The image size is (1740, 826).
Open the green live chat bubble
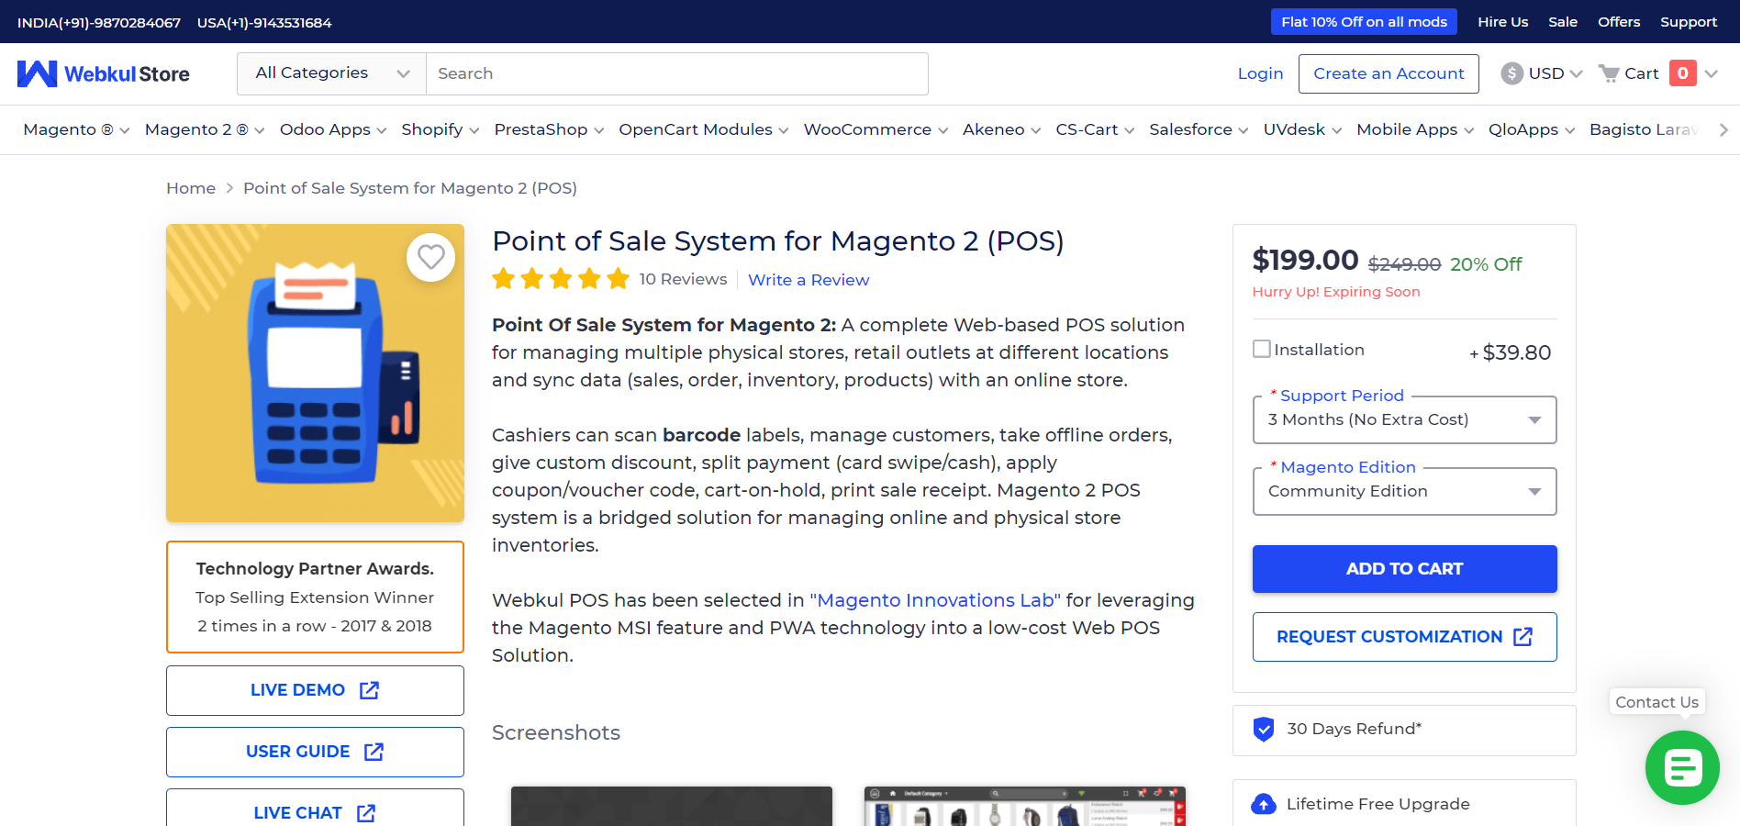(1682, 767)
